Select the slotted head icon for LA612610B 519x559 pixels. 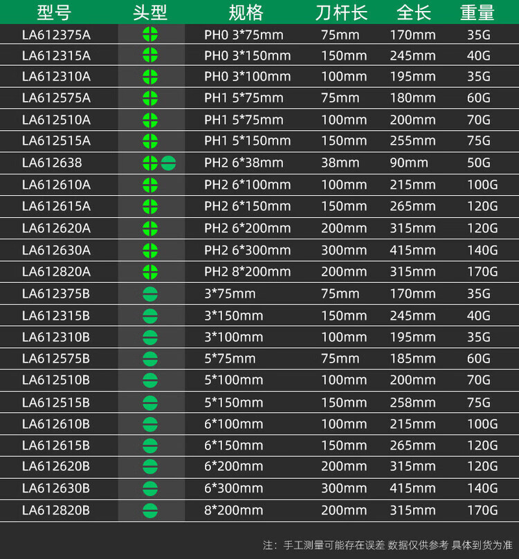150,423
